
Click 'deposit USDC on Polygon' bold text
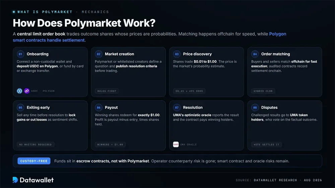coord(38,66)
